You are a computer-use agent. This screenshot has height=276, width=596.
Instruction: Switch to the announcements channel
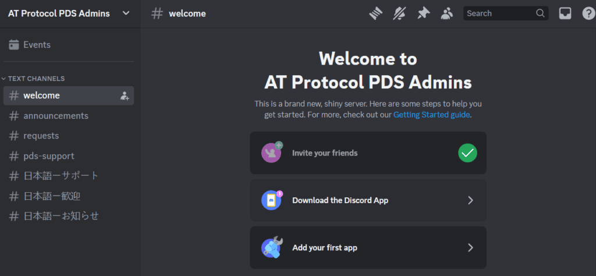pos(69,115)
